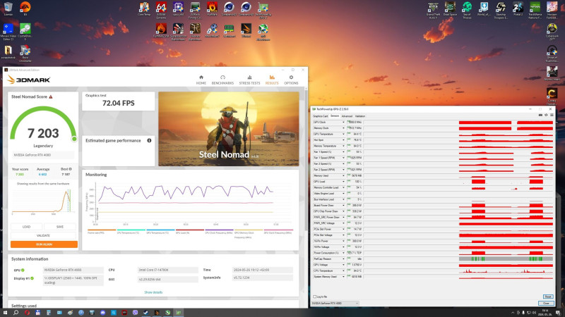
Task: Expand the Hot Spot sensor dropdown
Action: (x=343, y=139)
